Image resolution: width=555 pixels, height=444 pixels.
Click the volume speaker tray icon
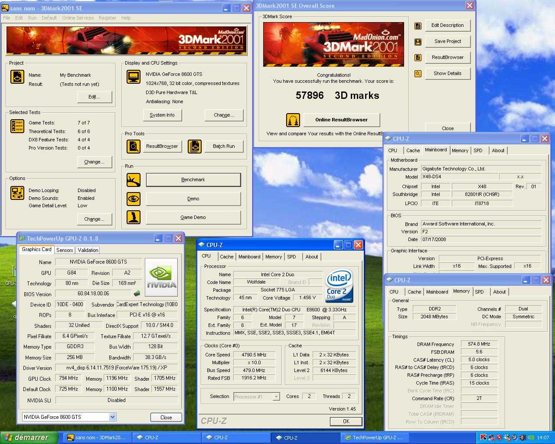click(522, 437)
